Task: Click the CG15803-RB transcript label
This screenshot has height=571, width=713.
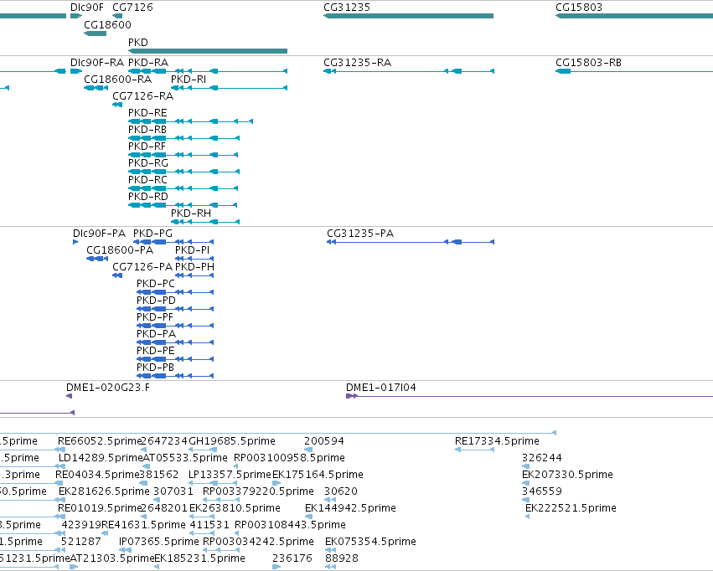Action: 588,62
